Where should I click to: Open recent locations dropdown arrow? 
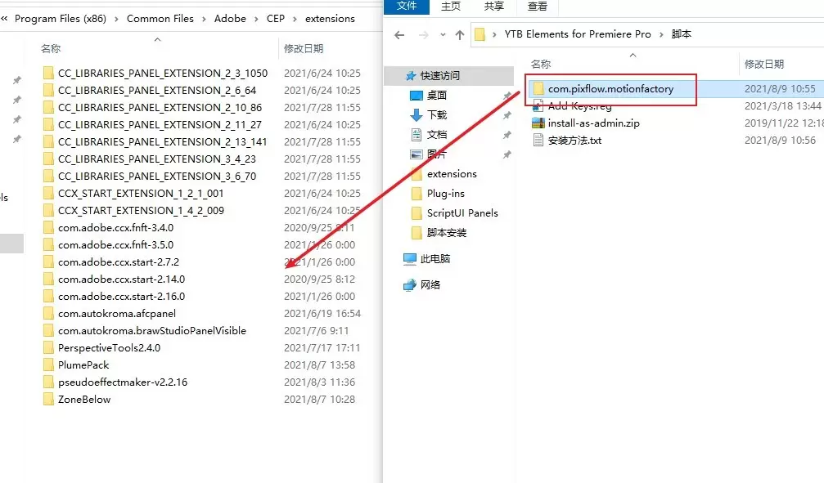click(443, 35)
